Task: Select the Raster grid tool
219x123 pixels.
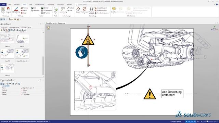Action: click(3, 10)
